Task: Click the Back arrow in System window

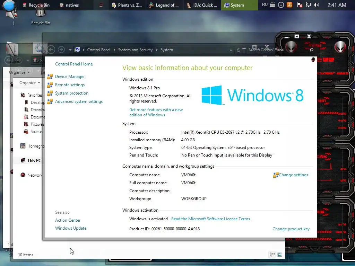Action: click(51, 50)
